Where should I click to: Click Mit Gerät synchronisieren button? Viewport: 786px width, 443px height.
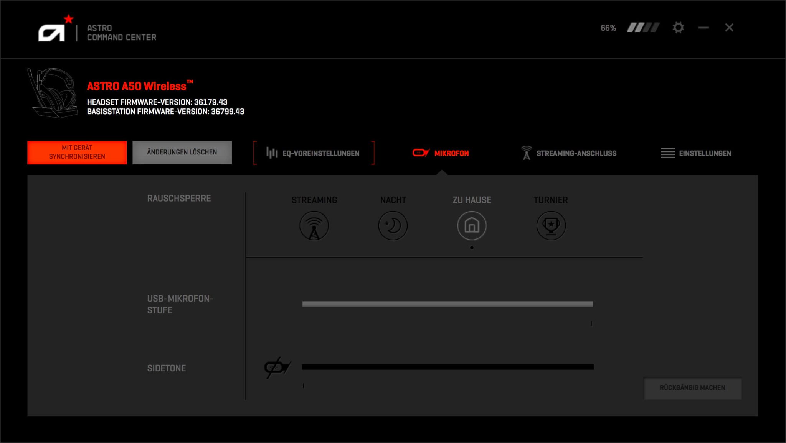[77, 153]
